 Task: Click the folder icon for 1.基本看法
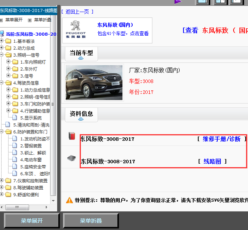click(x=8, y=41)
